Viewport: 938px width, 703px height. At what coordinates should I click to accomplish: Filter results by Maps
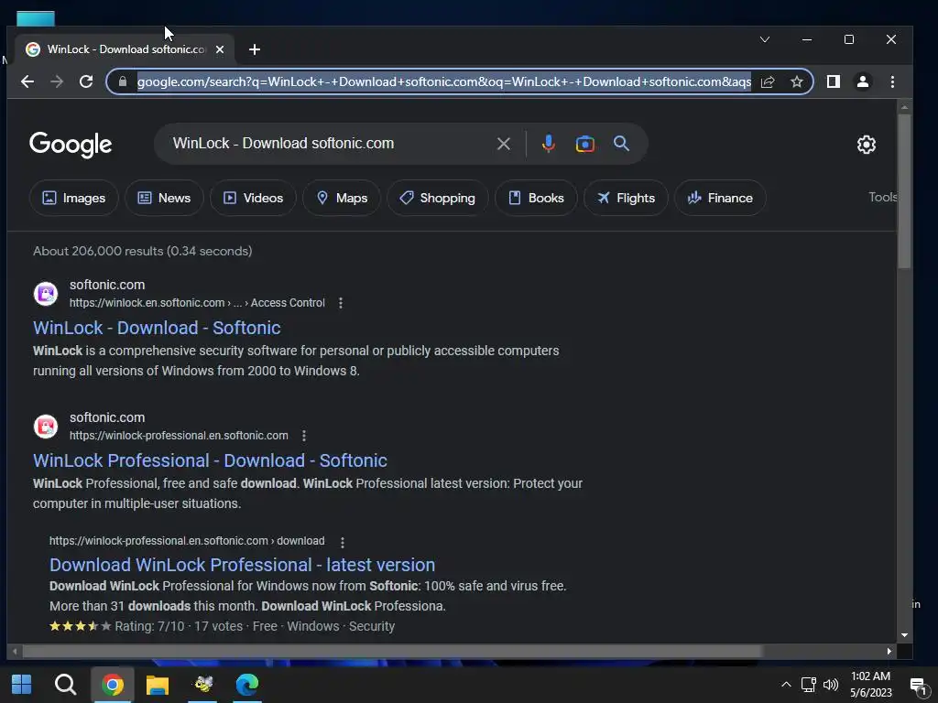point(342,198)
